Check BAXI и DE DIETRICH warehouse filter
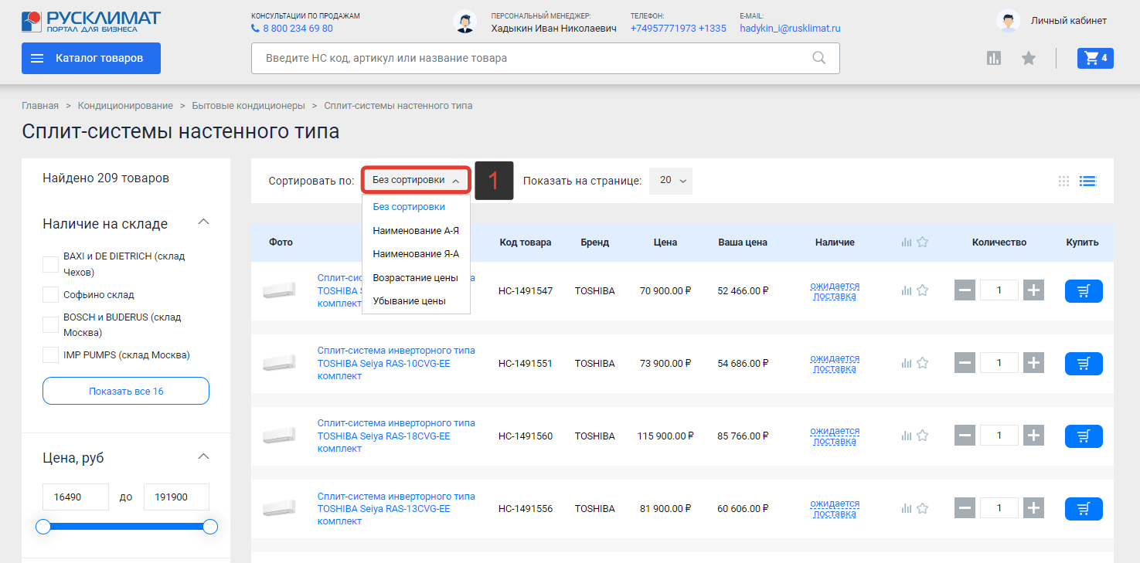The height and width of the screenshot is (563, 1140). pos(50,264)
